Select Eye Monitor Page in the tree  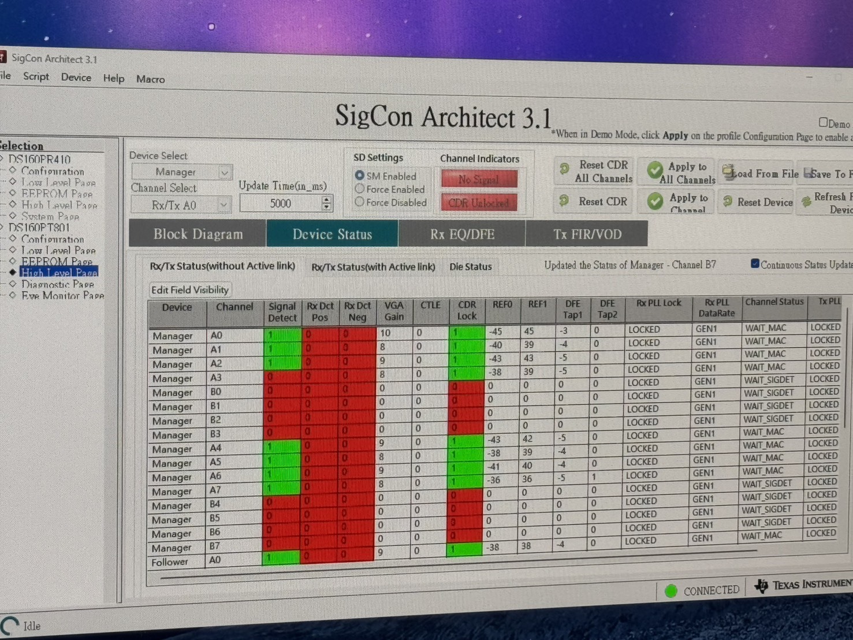[62, 295]
